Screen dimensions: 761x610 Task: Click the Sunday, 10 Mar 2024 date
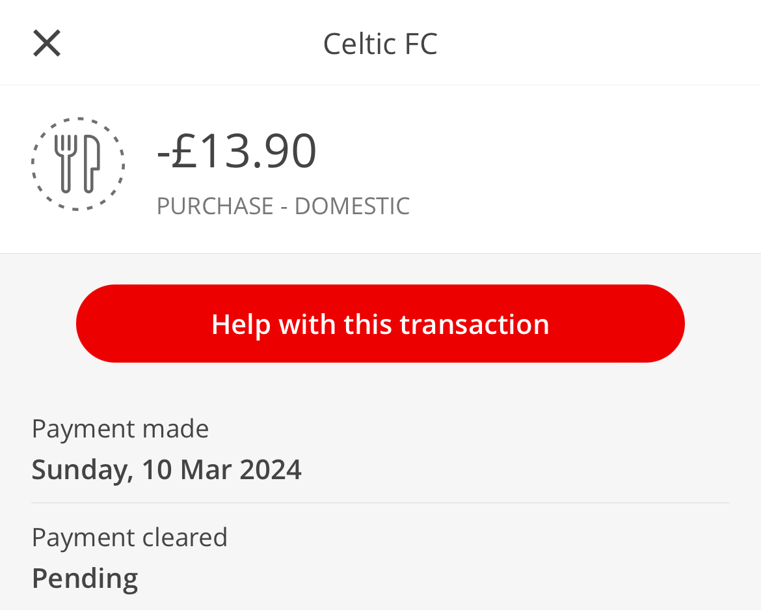click(167, 469)
